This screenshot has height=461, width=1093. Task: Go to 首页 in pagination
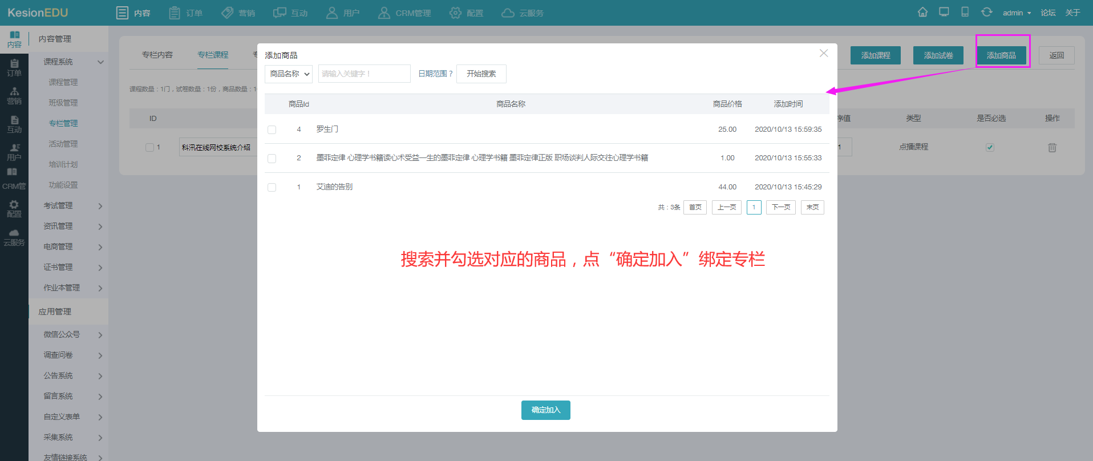point(695,207)
